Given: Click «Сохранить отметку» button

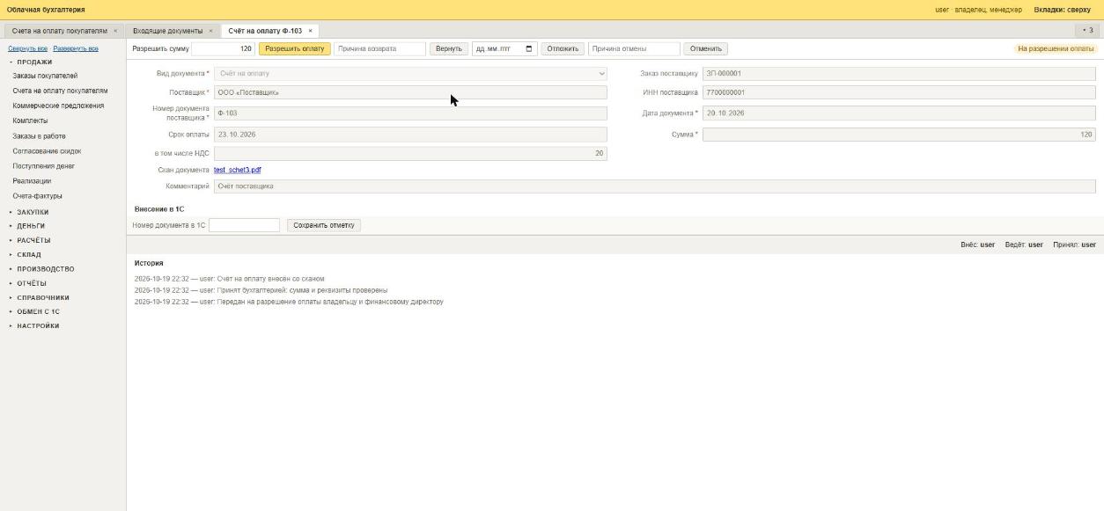Looking at the screenshot, I should 324,225.
